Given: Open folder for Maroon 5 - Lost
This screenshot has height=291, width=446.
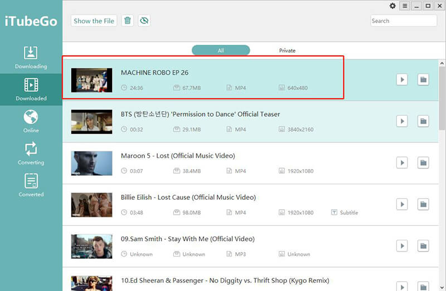Looking at the screenshot, I should tap(423, 162).
